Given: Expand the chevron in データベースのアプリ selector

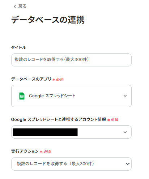Looking at the screenshot, I should click(125, 96).
